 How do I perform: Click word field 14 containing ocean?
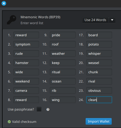point(63,81)
